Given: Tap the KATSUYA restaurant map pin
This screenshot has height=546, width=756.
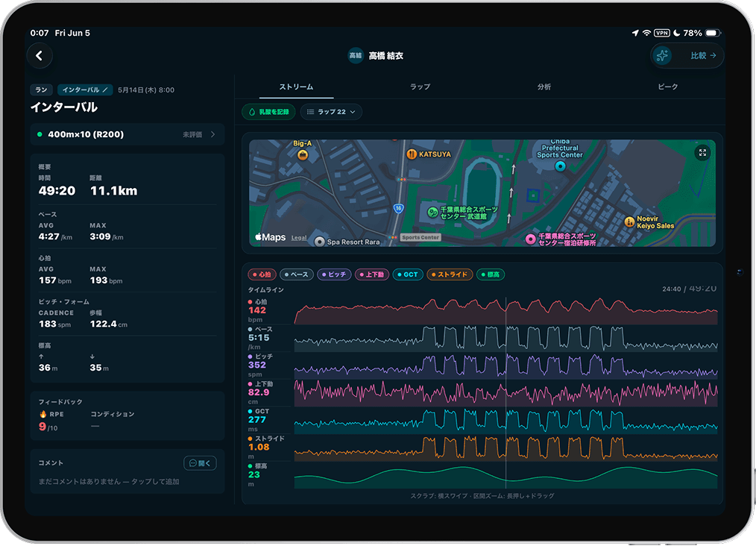Looking at the screenshot, I should (x=412, y=154).
